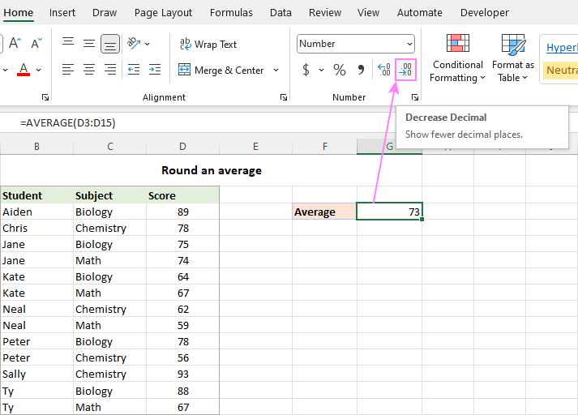Screen dimensions: 578x415
Task: Open the Formulas tab
Action: pos(231,12)
